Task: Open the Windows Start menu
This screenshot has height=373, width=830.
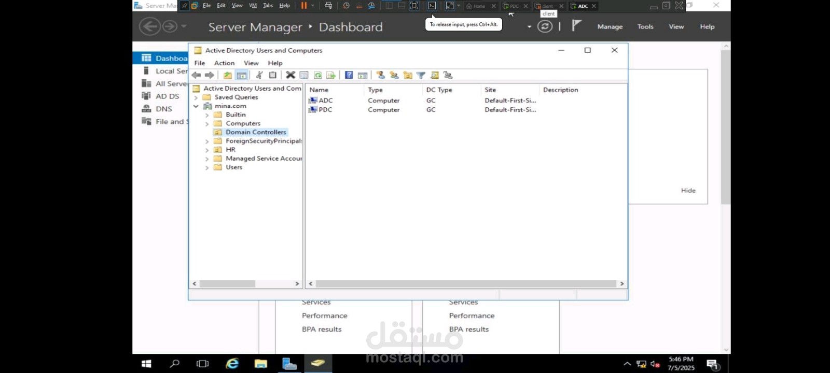Action: point(146,364)
